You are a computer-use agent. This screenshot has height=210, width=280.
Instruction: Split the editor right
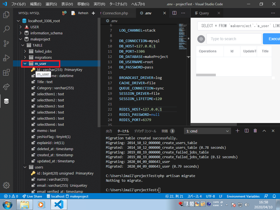point(175,13)
